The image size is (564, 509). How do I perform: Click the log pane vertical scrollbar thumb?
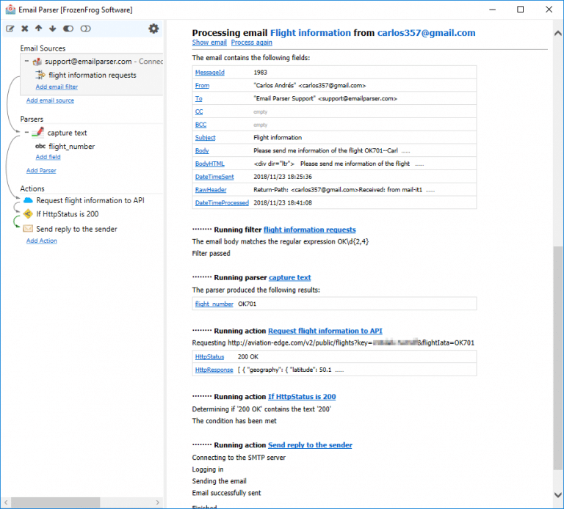click(558, 358)
